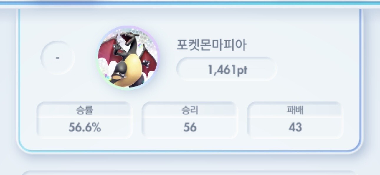Select the 56.6% win-rate value
The height and width of the screenshot is (175, 380).
(85, 127)
